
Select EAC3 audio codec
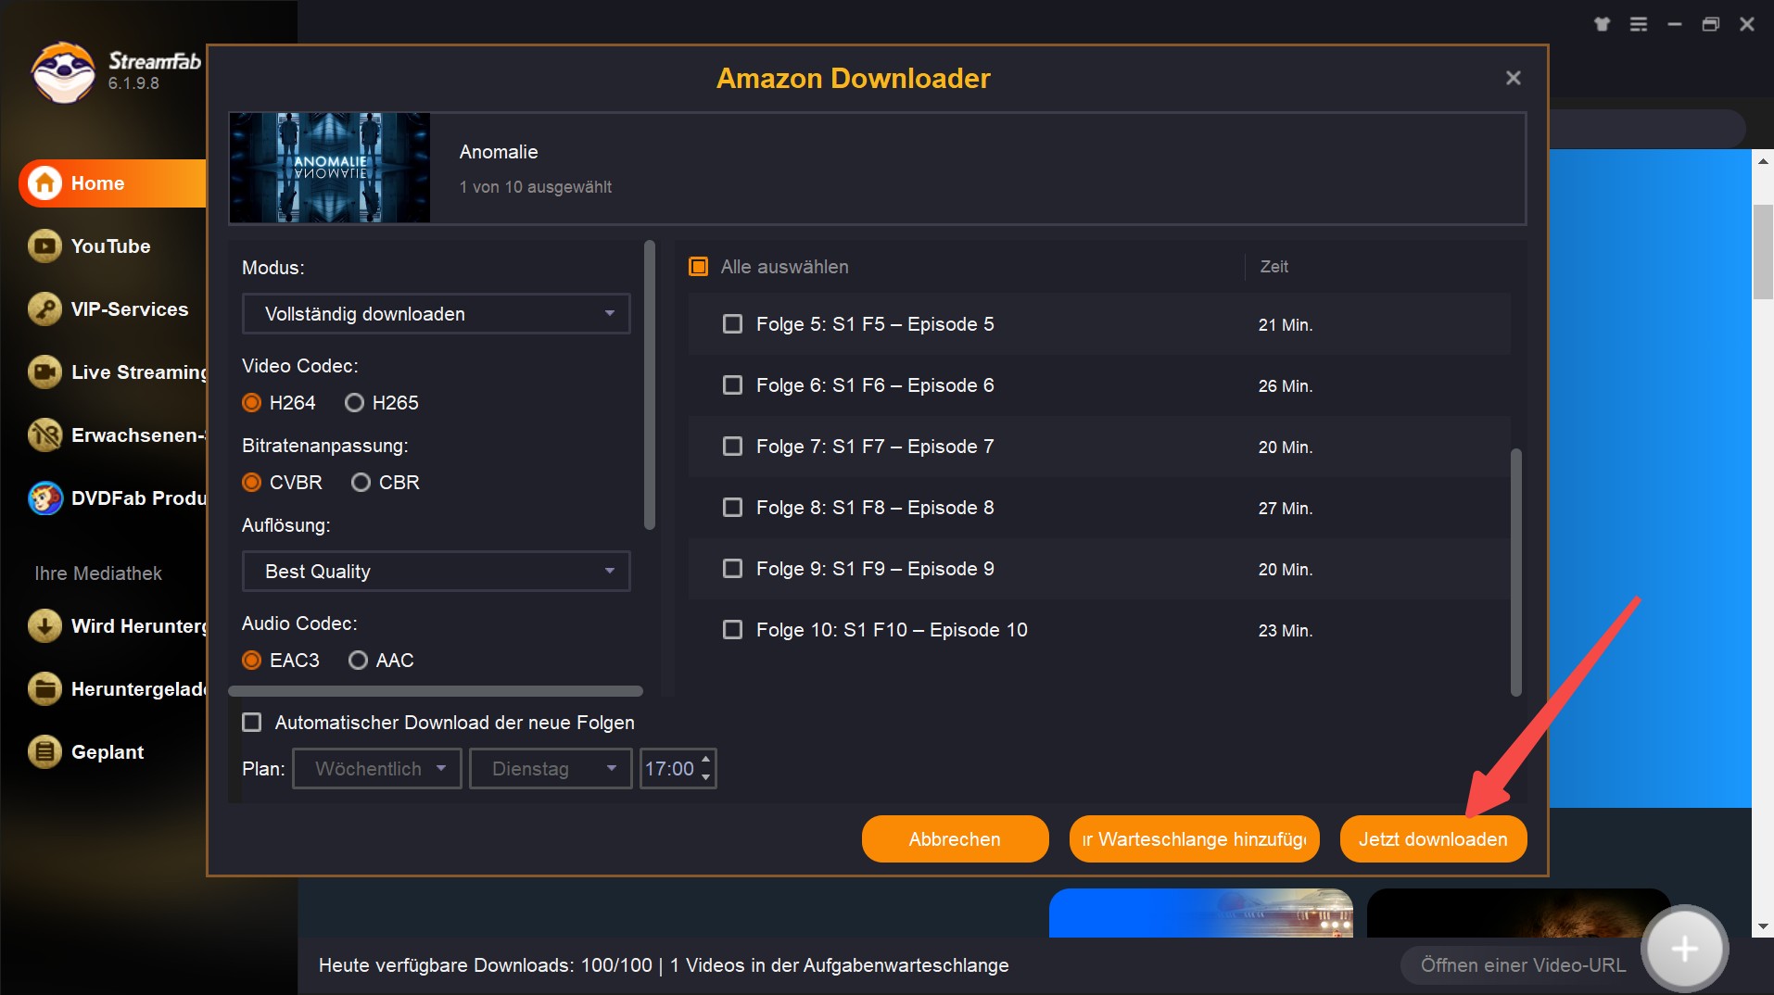click(x=251, y=661)
